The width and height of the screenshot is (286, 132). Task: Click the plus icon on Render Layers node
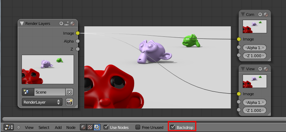[x=61, y=24]
